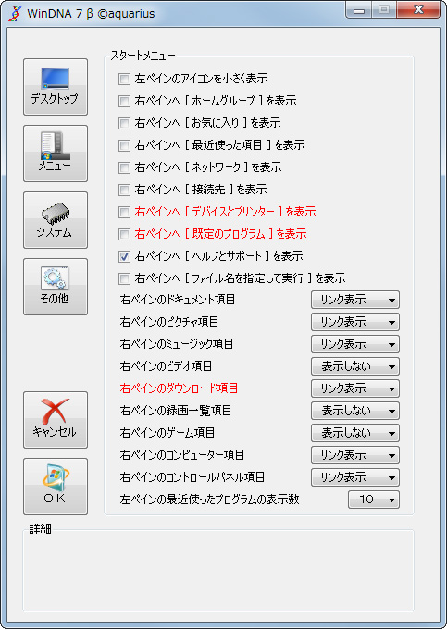The height and width of the screenshot is (629, 447).
Task: Toggle 右ペインへ ホームグループ を表示
Action: coord(124,101)
